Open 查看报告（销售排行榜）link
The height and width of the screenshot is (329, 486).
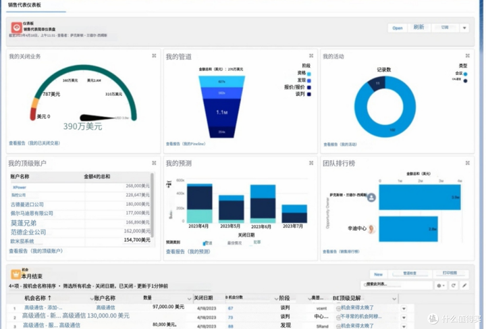[x=341, y=251]
